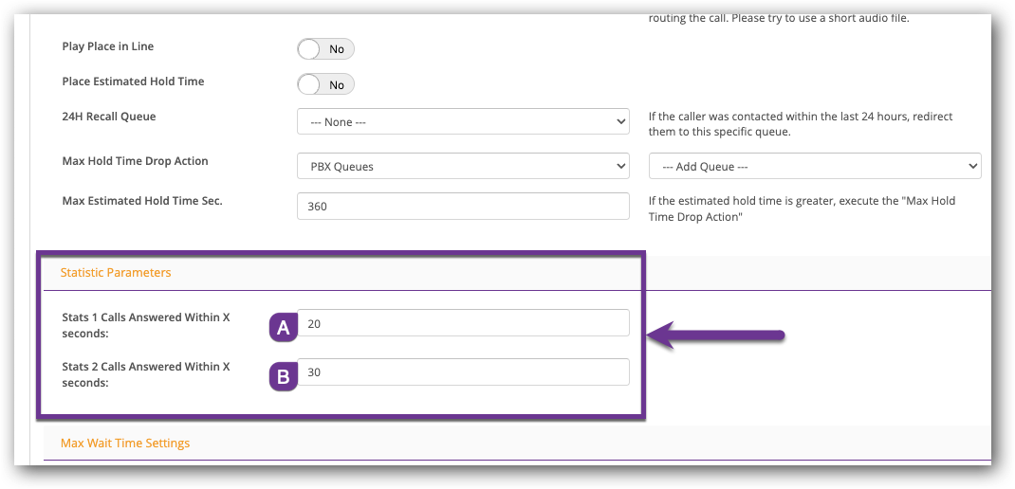Viewport: 1015px width, 489px height.
Task: Click the Max Hold Time Drop Action label
Action: (x=135, y=161)
